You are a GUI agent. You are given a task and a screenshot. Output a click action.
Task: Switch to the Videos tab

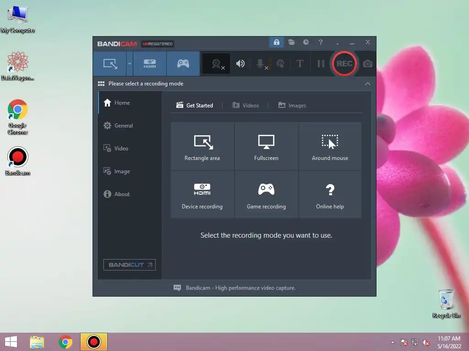coord(245,106)
